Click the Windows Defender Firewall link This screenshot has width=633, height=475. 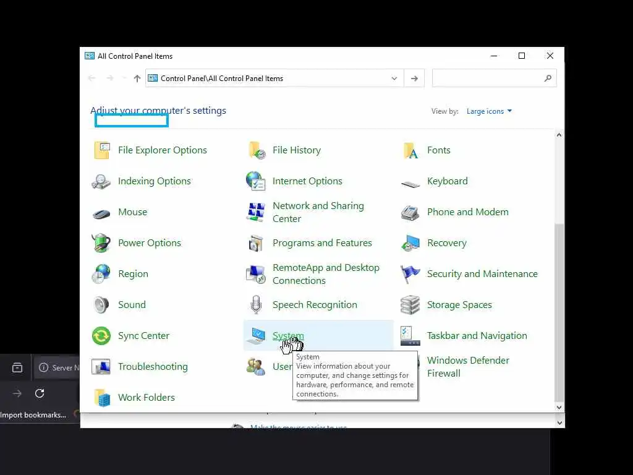click(469, 367)
